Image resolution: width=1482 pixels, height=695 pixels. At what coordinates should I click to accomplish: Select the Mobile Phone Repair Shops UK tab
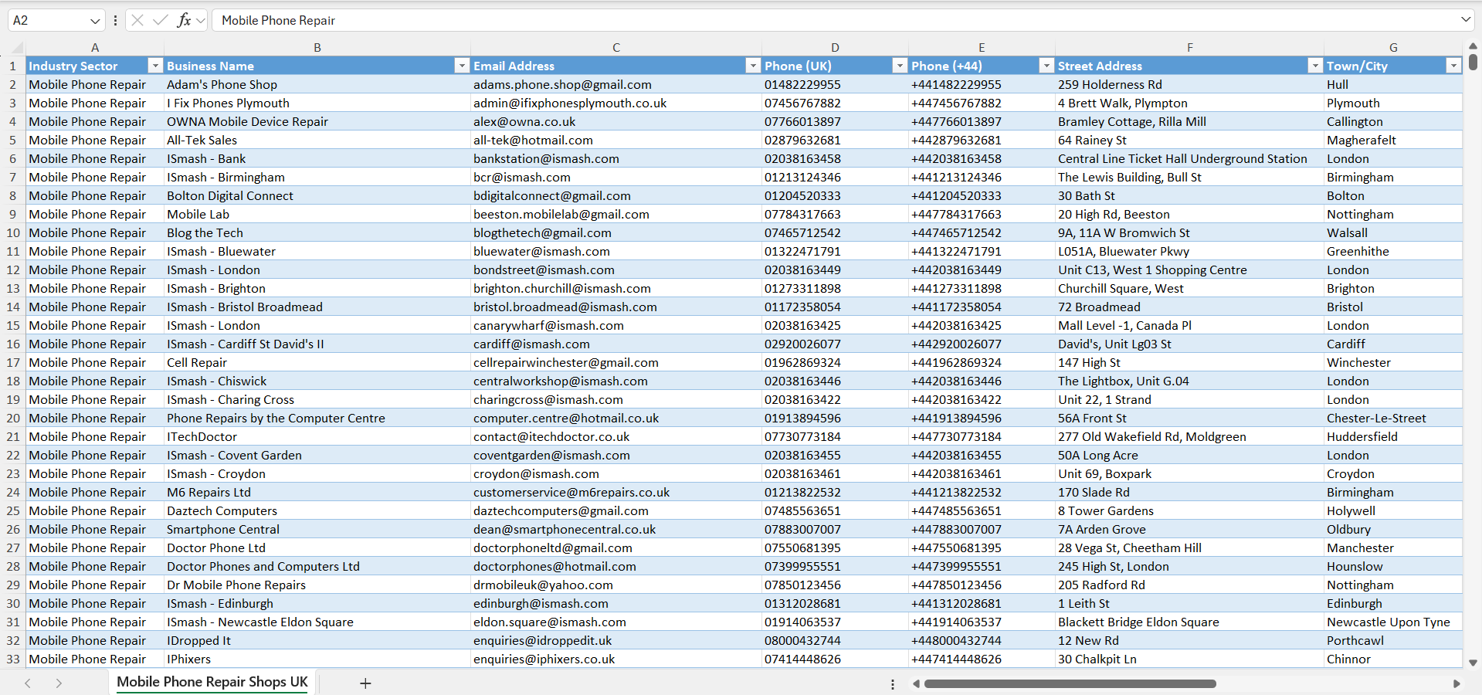212,682
